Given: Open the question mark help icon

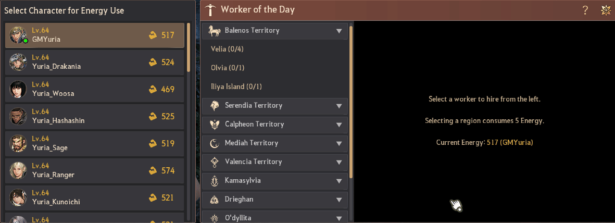Looking at the screenshot, I should pyautogui.click(x=585, y=10).
